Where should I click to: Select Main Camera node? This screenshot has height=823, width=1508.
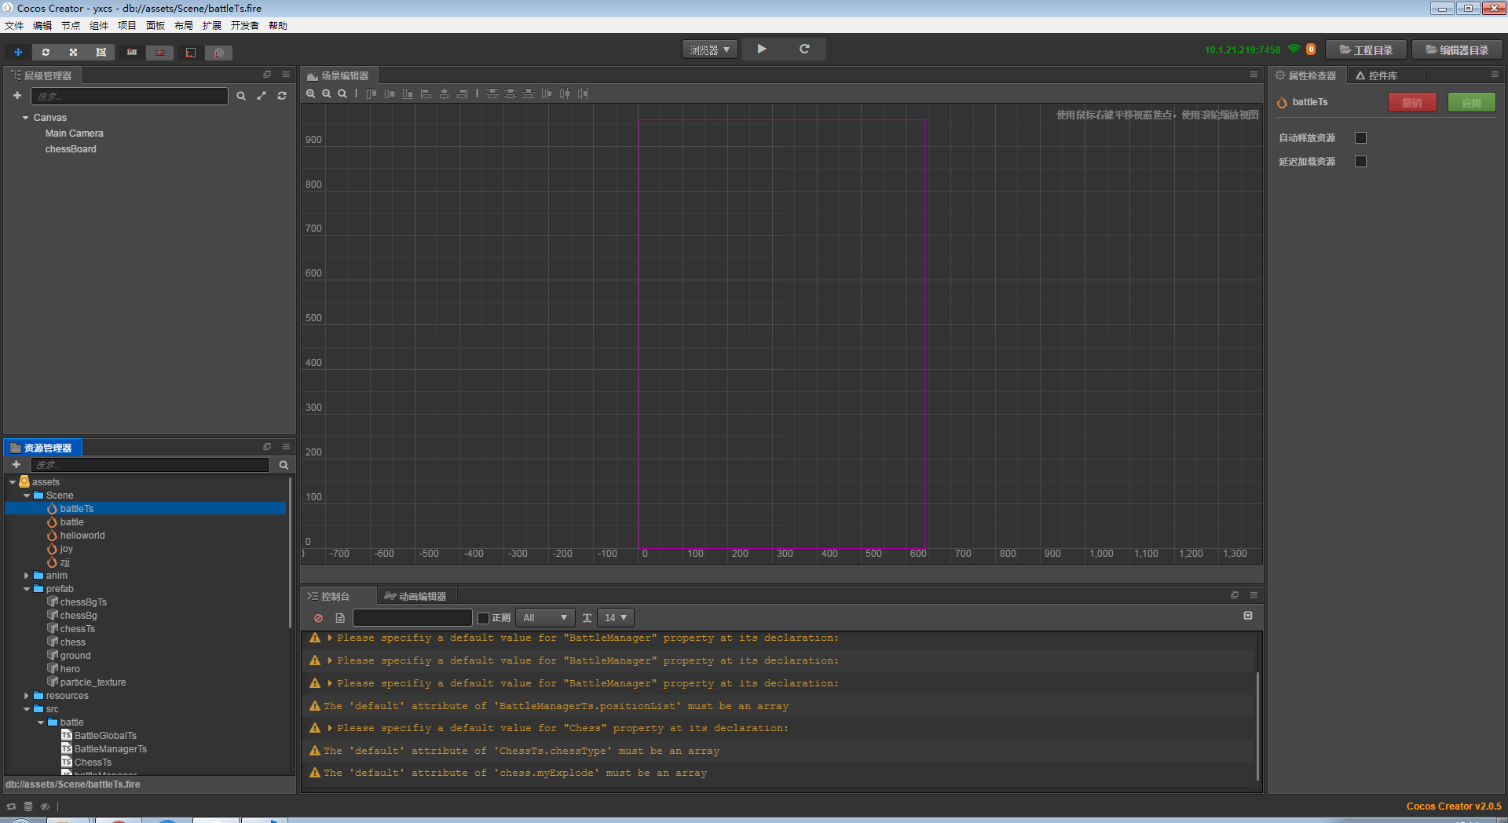point(74,134)
